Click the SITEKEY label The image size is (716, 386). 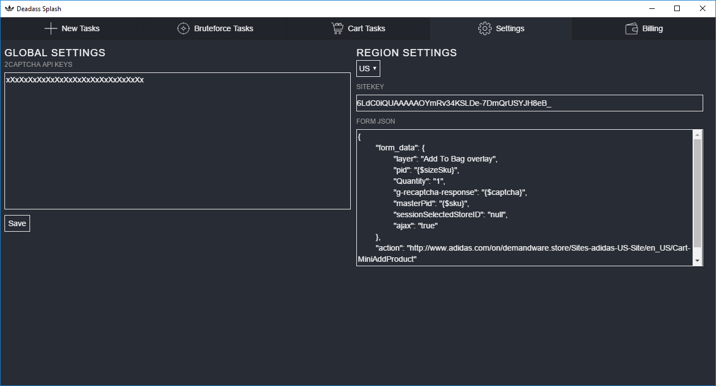(x=370, y=87)
